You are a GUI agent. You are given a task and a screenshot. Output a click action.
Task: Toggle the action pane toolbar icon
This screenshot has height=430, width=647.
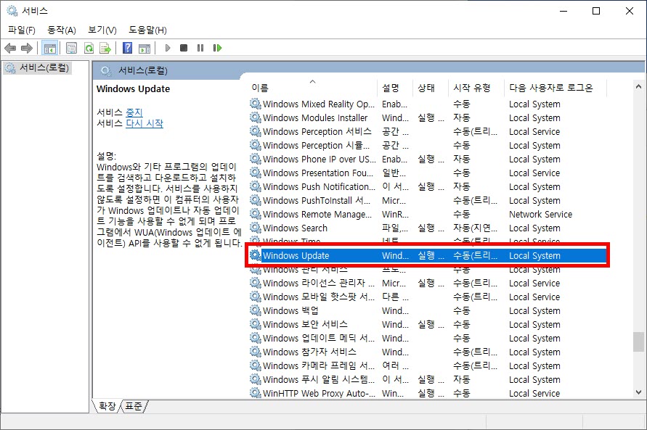coord(145,48)
